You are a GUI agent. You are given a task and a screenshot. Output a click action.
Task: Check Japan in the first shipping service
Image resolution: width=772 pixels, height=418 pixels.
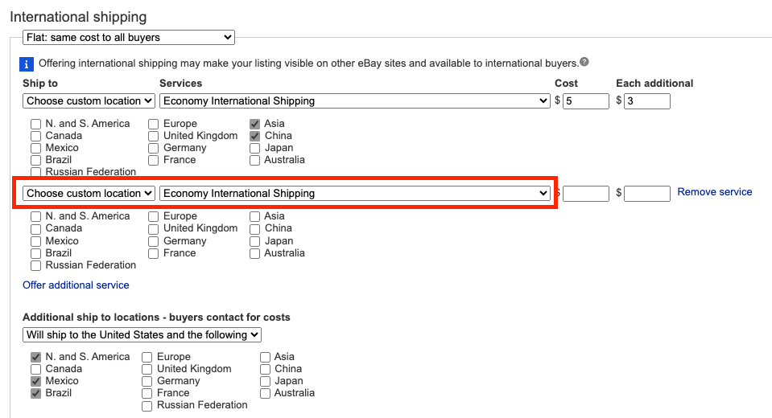pos(254,148)
